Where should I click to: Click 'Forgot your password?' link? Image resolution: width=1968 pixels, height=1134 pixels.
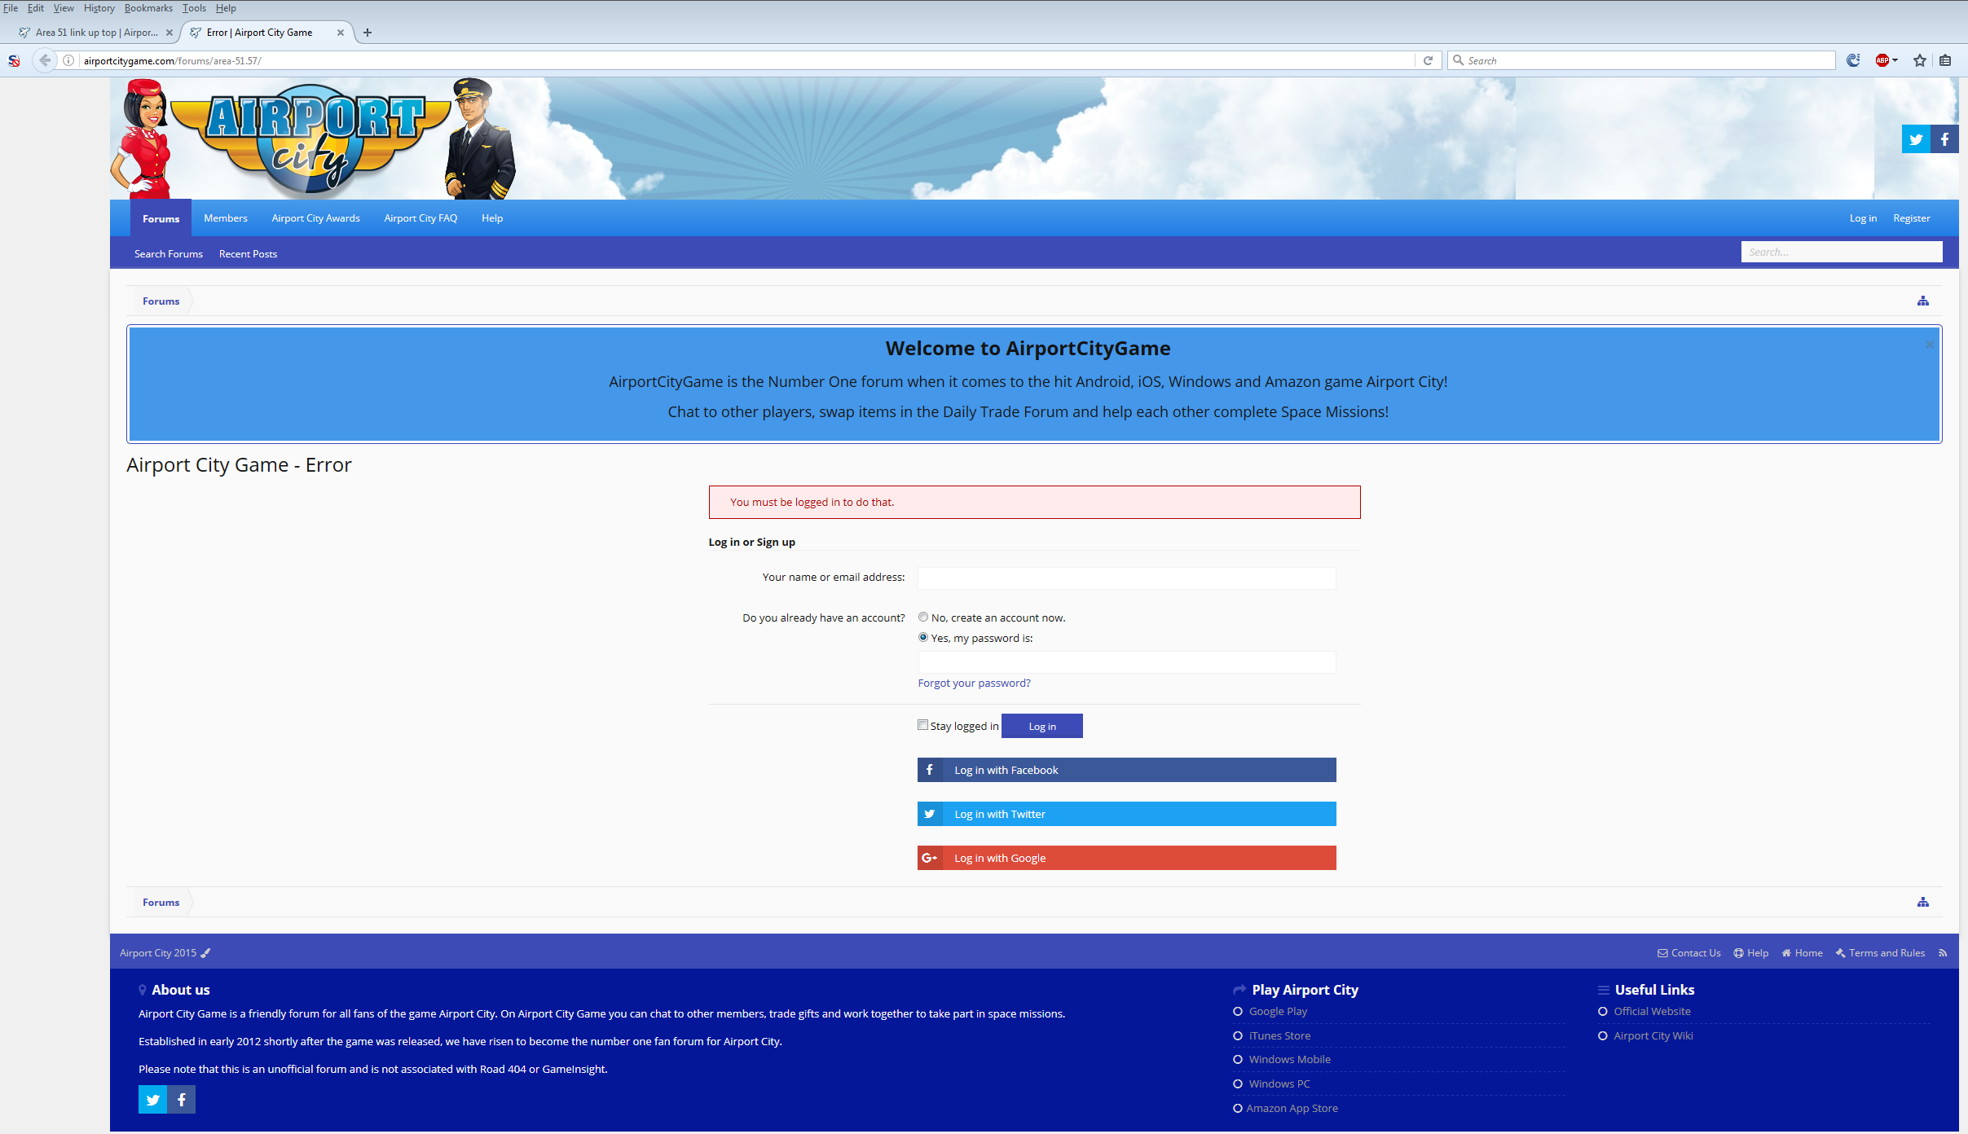point(974,683)
